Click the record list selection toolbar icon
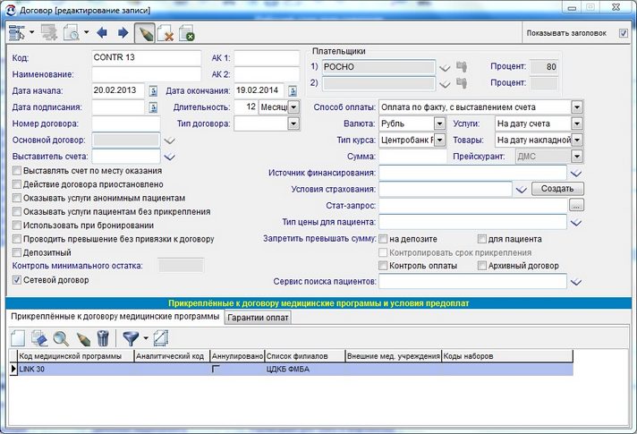The width and height of the screenshot is (637, 434). pos(17,32)
